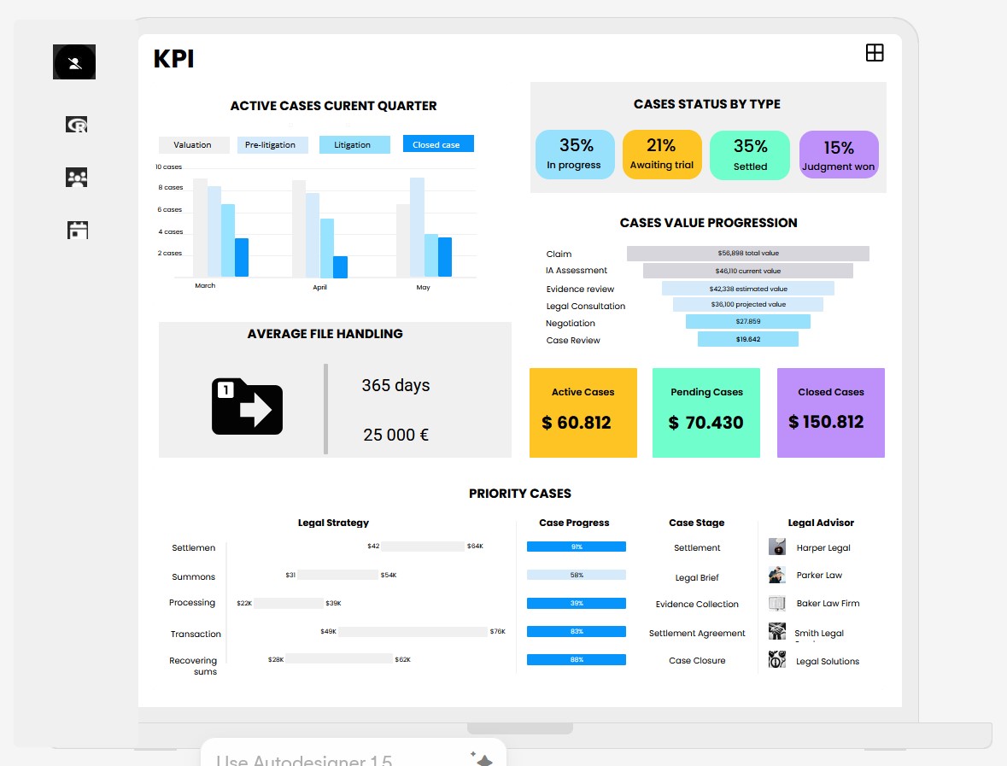
Task: Click the file forward folder icon
Action: (247, 406)
